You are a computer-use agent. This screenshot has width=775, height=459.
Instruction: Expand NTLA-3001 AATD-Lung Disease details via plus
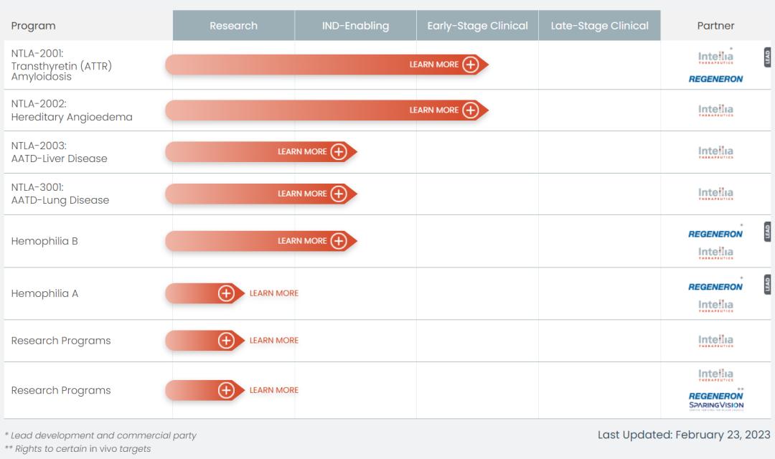(339, 194)
